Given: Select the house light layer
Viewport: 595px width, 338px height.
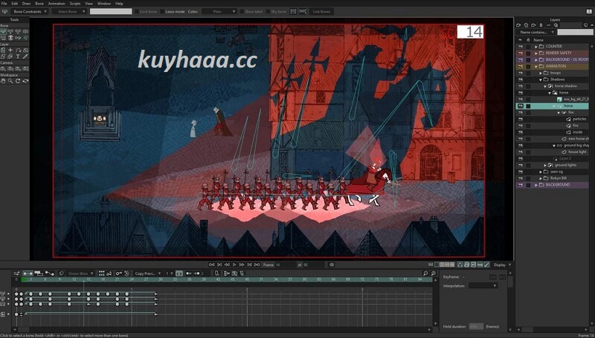Looking at the screenshot, I should click(x=577, y=152).
